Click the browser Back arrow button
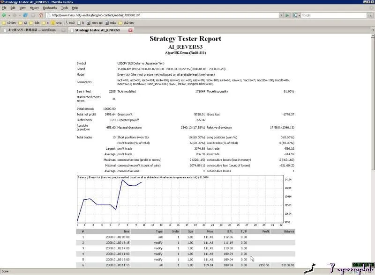The image size is (375, 275). 4,15
